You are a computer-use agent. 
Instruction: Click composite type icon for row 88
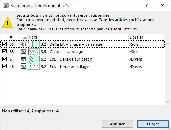click(23, 52)
